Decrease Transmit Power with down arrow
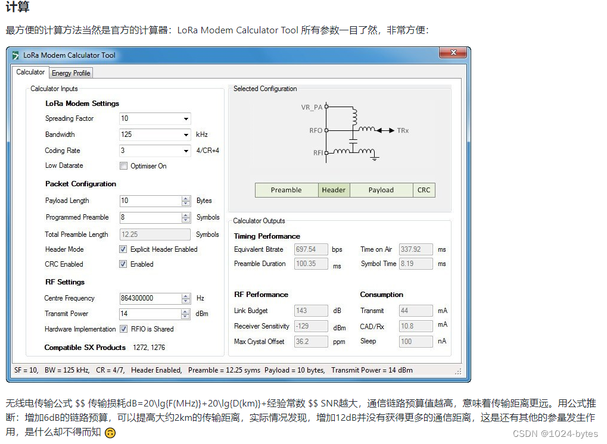Screen dimensions: 607x444 (186, 317)
